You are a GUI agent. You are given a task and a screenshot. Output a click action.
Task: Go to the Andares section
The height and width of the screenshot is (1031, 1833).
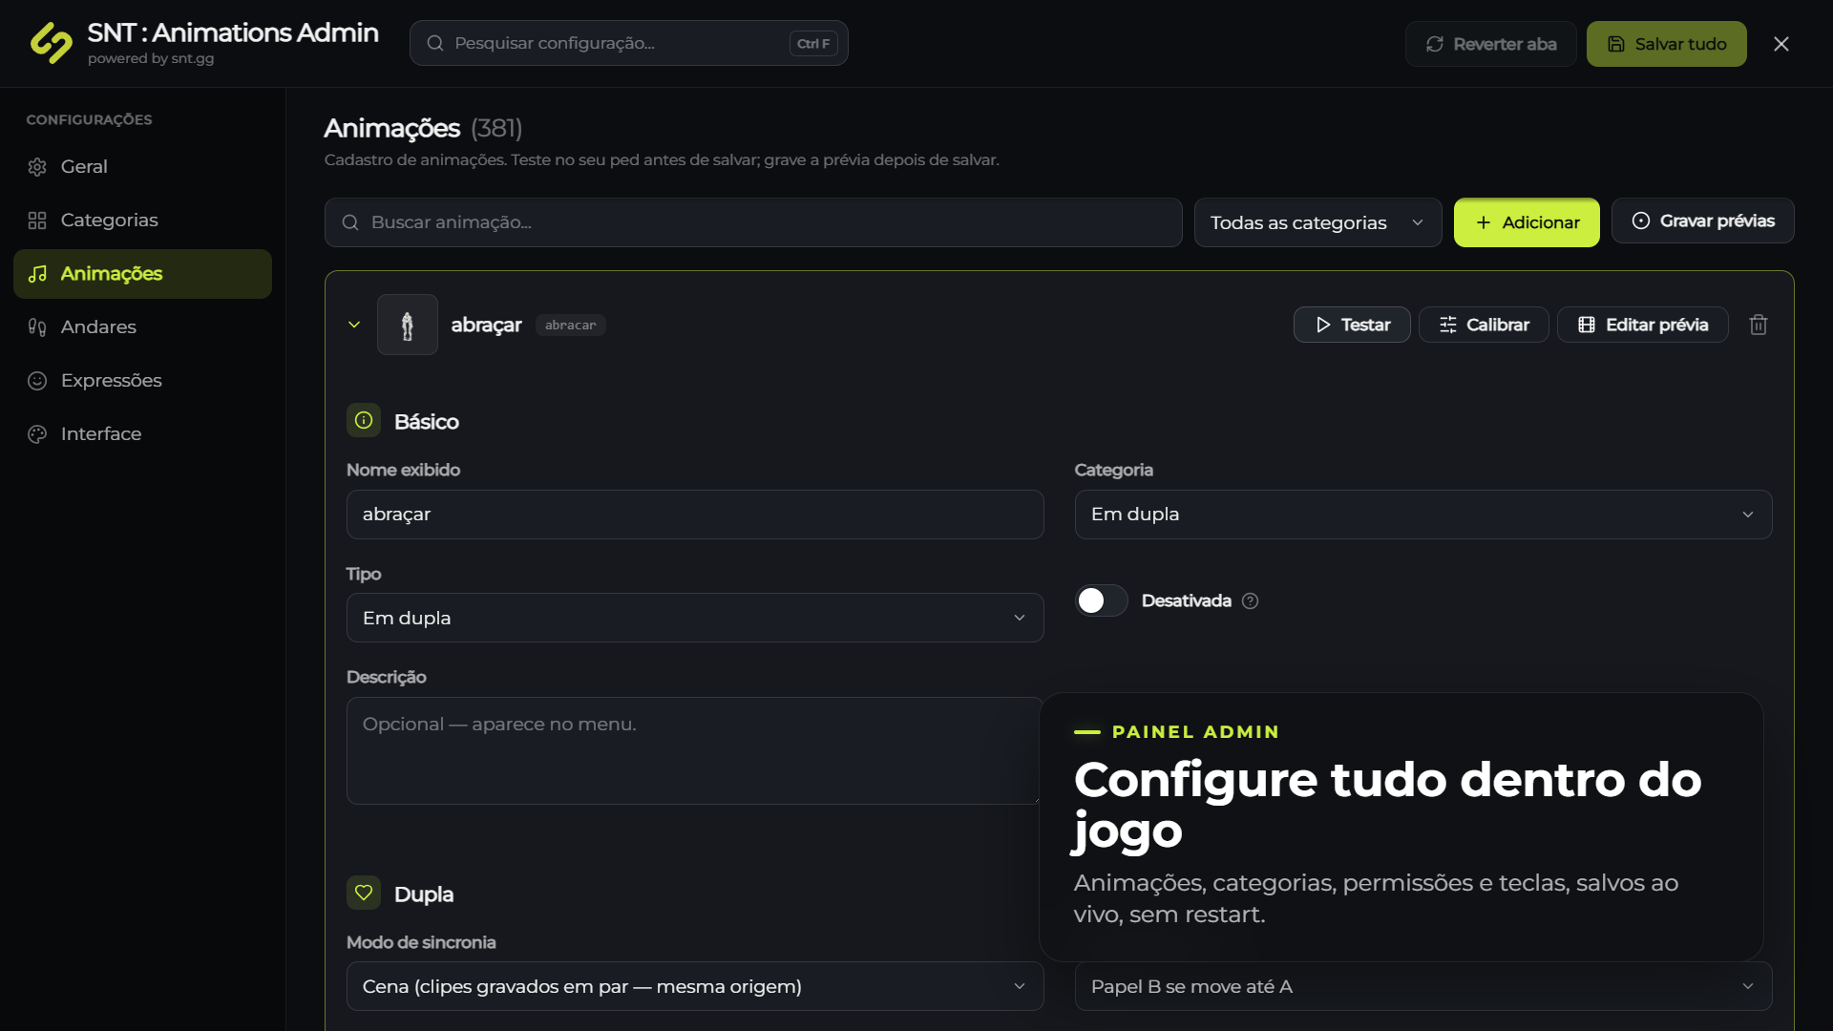pos(142,327)
